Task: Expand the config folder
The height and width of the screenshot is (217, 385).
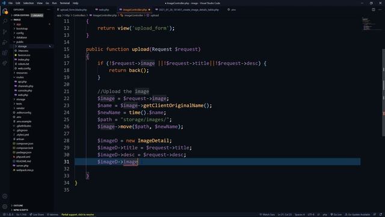Action: point(31,33)
